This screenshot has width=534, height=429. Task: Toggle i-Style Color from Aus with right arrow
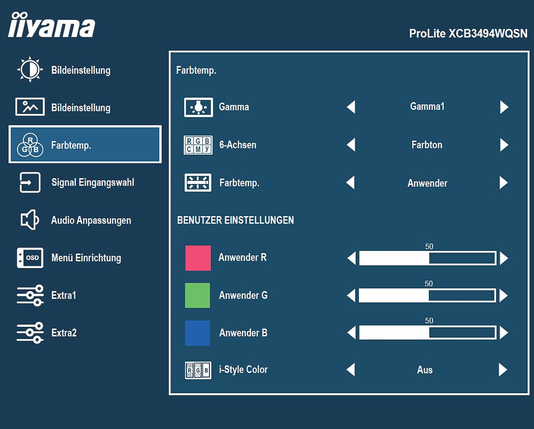point(503,370)
